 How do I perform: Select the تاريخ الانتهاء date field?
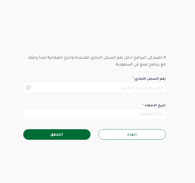(x=94, y=114)
